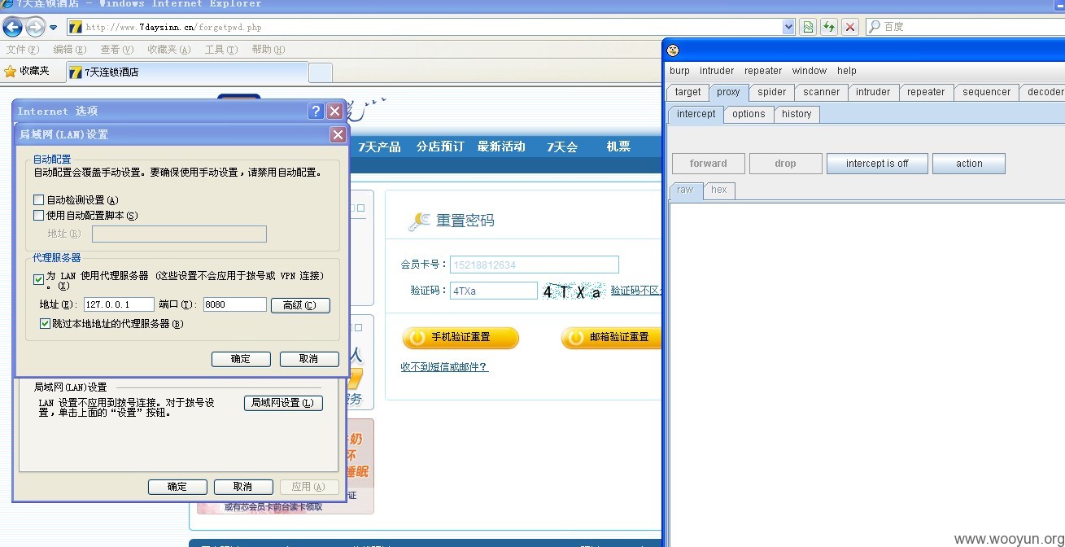1065x547 pixels.
Task: Open the 收不到短信或邮件? link
Action: click(444, 367)
